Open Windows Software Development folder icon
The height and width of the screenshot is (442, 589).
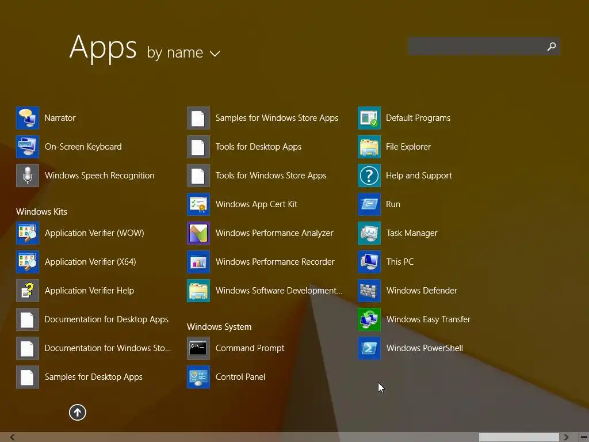pos(198,291)
